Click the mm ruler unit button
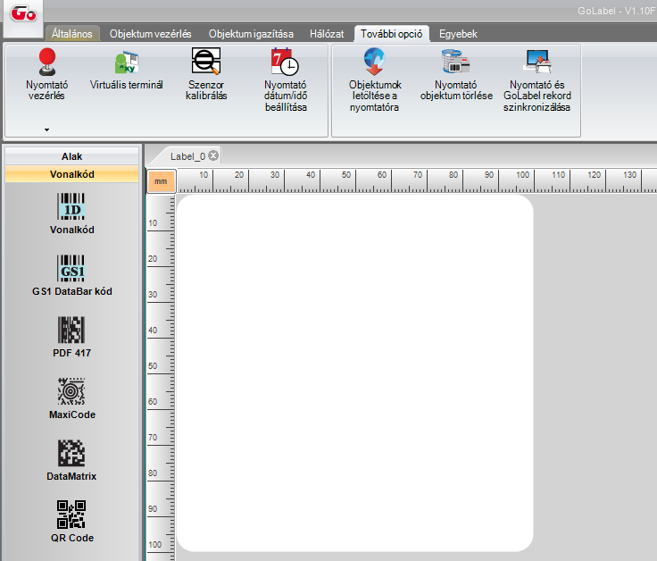 pyautogui.click(x=162, y=181)
